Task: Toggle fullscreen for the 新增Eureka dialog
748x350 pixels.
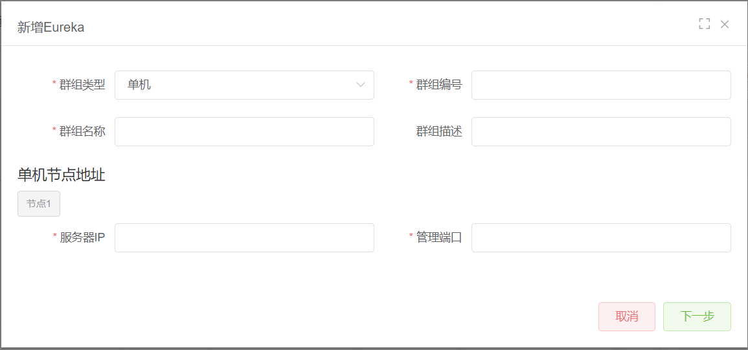Action: point(704,25)
